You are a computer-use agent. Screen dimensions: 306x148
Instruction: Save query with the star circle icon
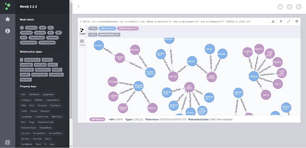280,7
